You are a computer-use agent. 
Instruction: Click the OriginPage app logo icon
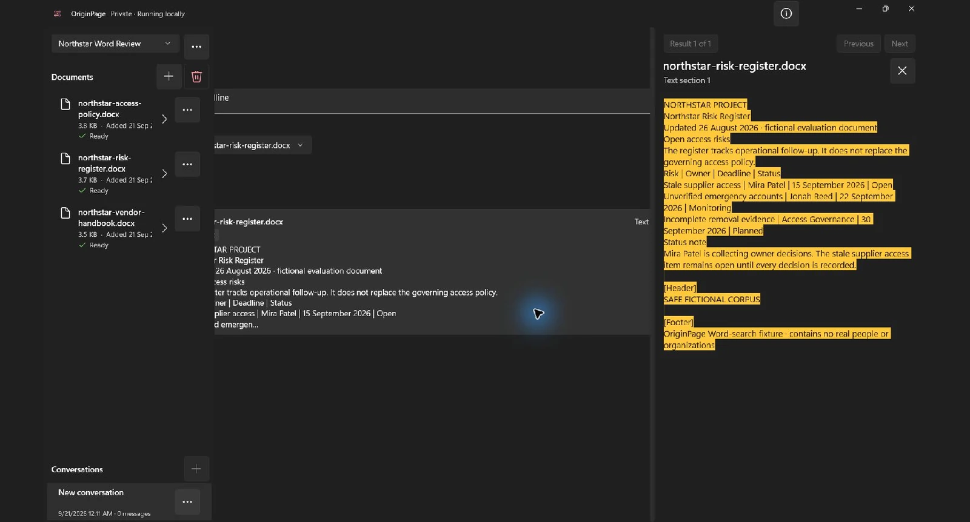[58, 13]
